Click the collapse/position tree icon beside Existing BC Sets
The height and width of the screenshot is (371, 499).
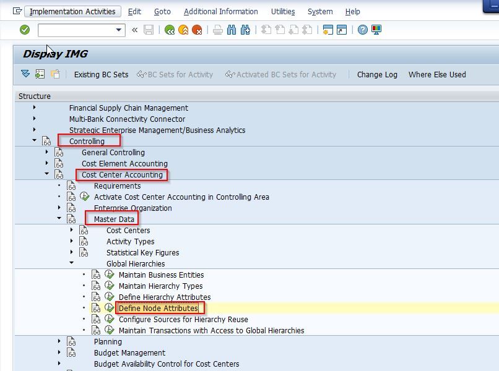(x=40, y=74)
